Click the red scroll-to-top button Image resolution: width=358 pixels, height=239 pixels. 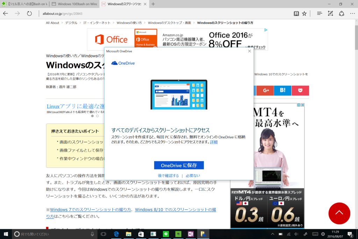click(x=339, y=213)
